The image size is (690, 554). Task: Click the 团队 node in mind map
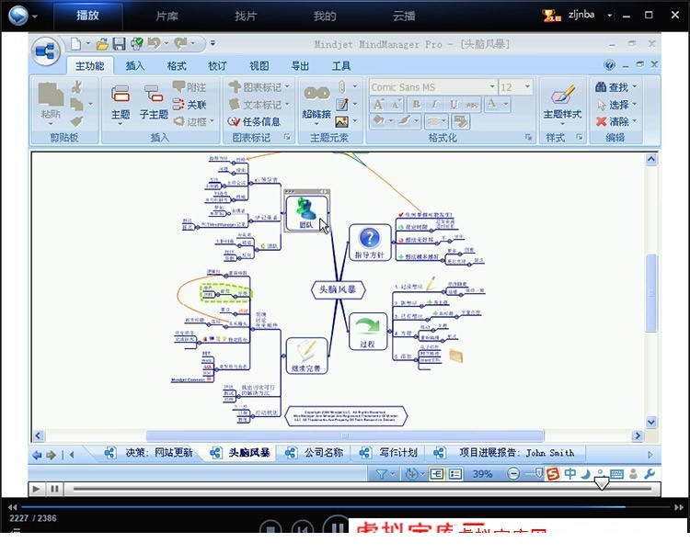pos(306,214)
